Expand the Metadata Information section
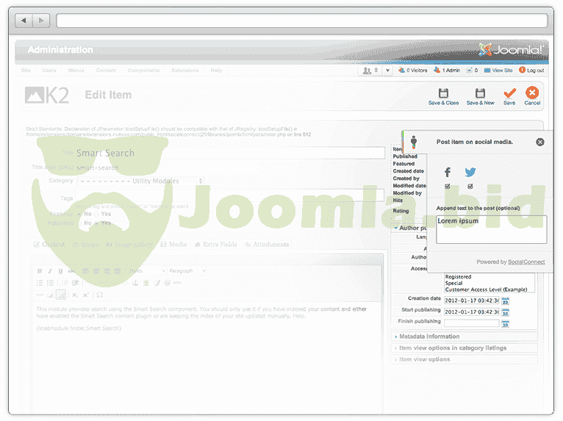The image size is (563, 421). [464, 337]
